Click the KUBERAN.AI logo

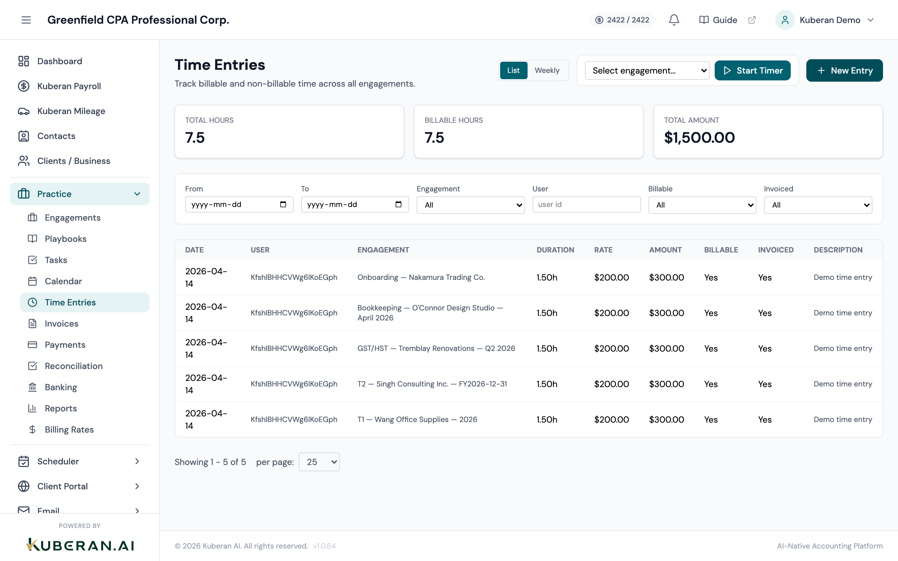pyautogui.click(x=80, y=545)
